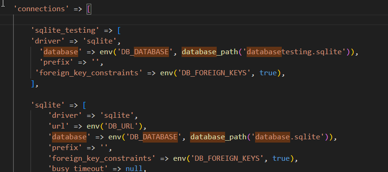Screen dimensions: 388x172
Task: Click the 'connections' array key
Action: coord(42,9)
